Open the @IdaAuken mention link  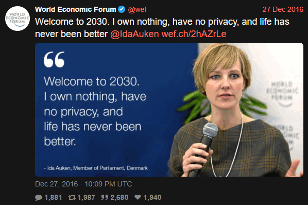tap(134, 34)
